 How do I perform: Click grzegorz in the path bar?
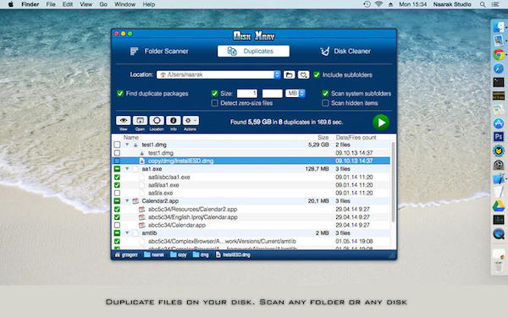click(x=126, y=255)
